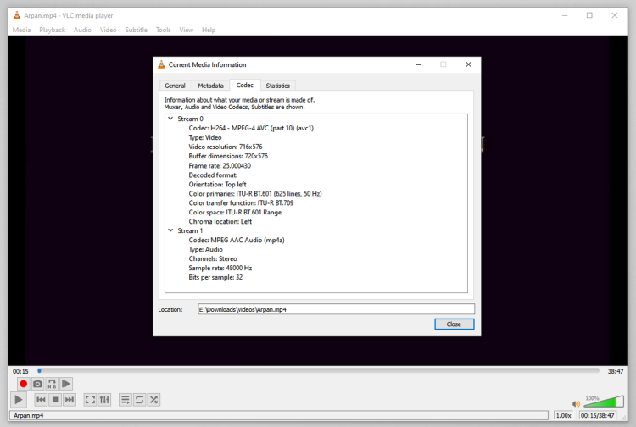Collapse the Stream 0 tree node
Viewport: 636px width, 427px height.
170,119
